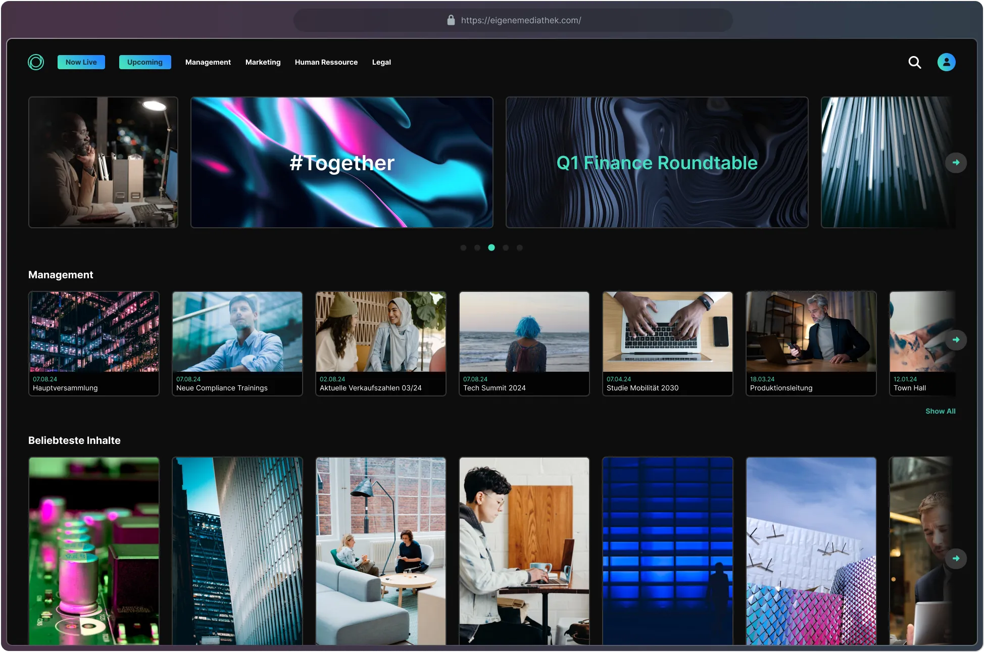Open the colorful geometric building thumbnail
Screen dimensions: 984x652
click(811, 550)
